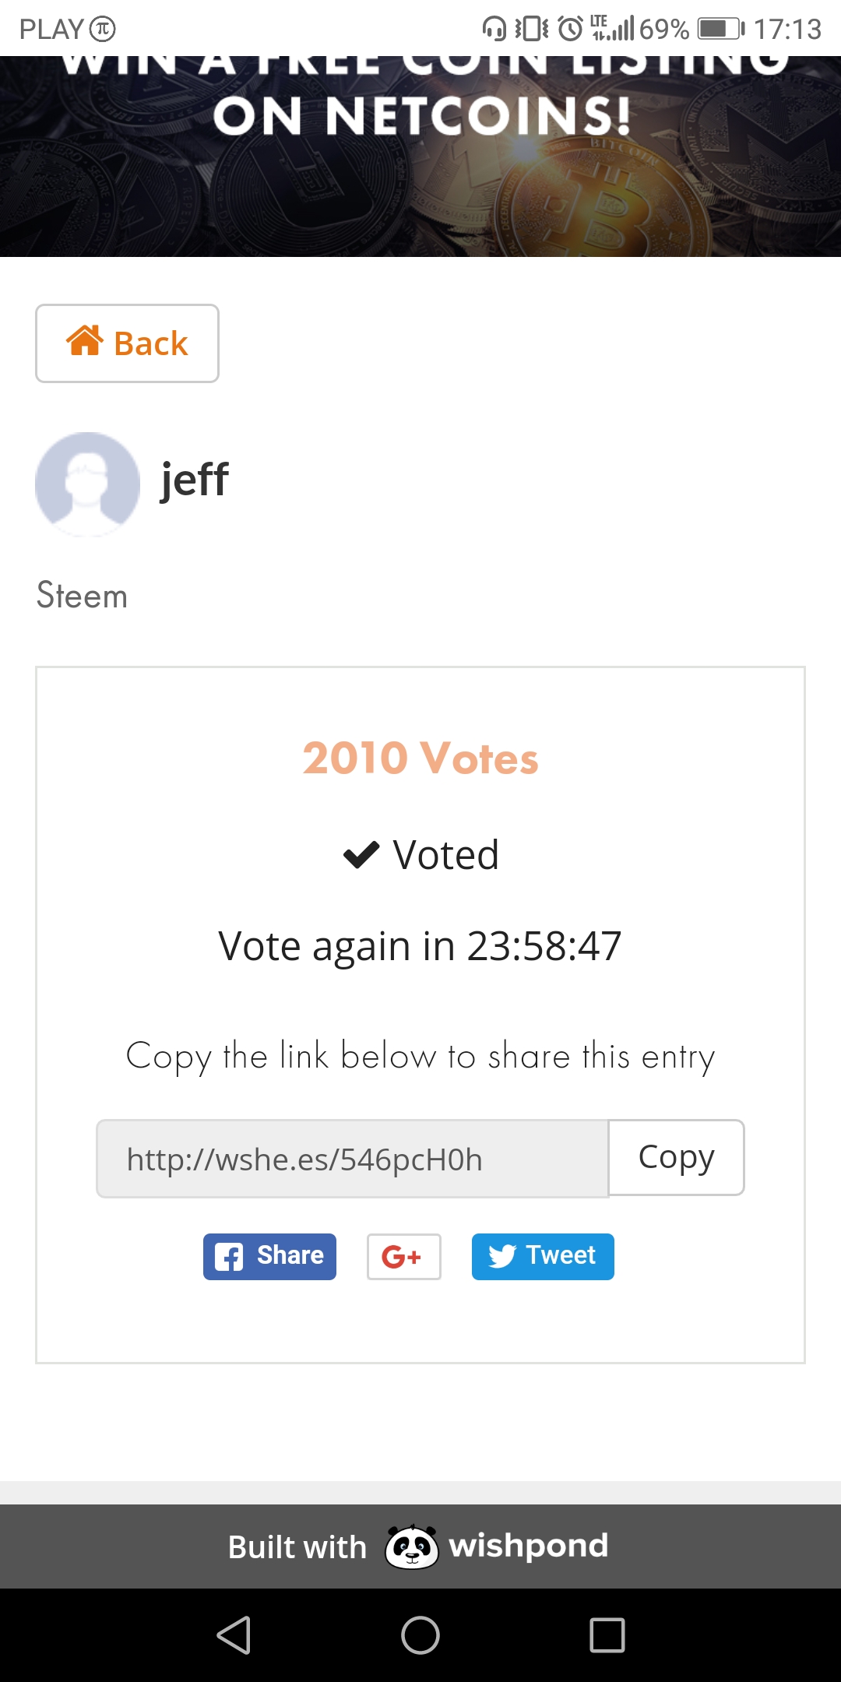Share entry on Google Plus

(403, 1256)
